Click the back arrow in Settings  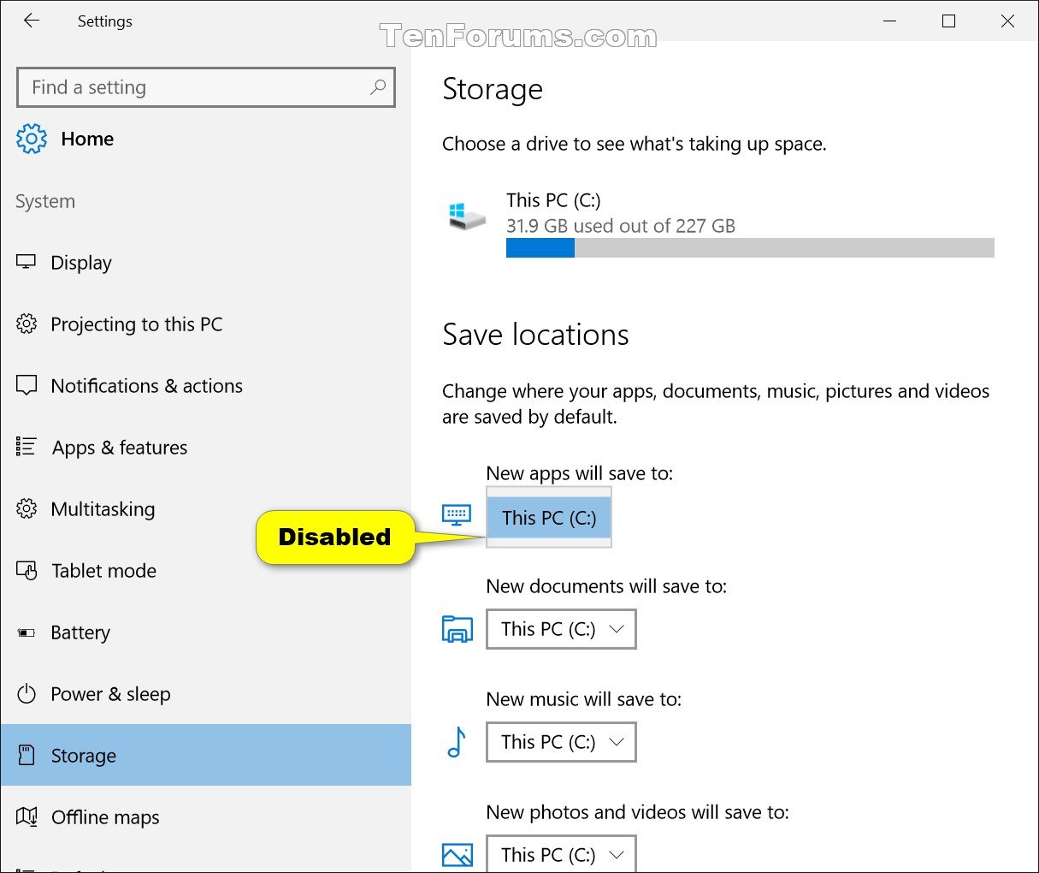point(31,21)
